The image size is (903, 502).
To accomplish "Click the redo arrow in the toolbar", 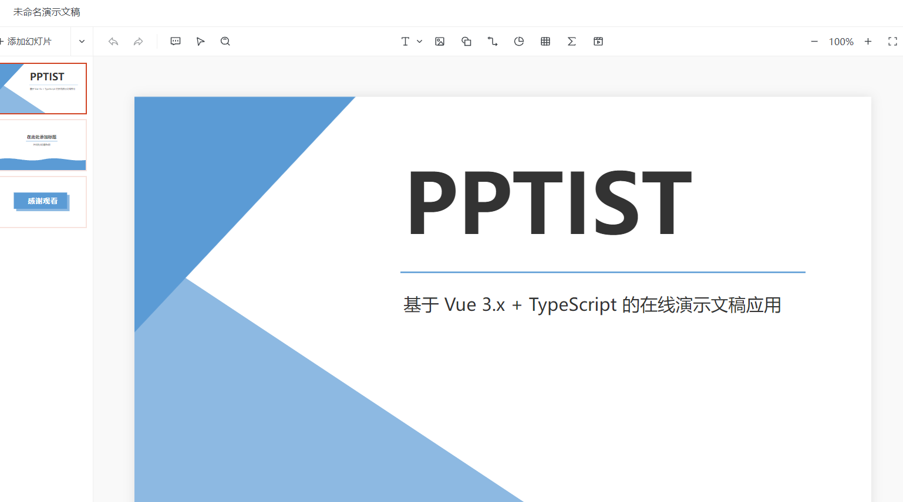I will pyautogui.click(x=138, y=41).
